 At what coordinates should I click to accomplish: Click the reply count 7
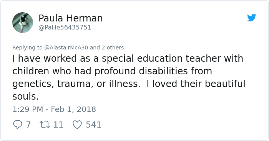(28, 125)
